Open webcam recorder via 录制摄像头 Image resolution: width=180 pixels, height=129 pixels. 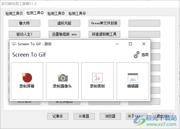(x=62, y=81)
